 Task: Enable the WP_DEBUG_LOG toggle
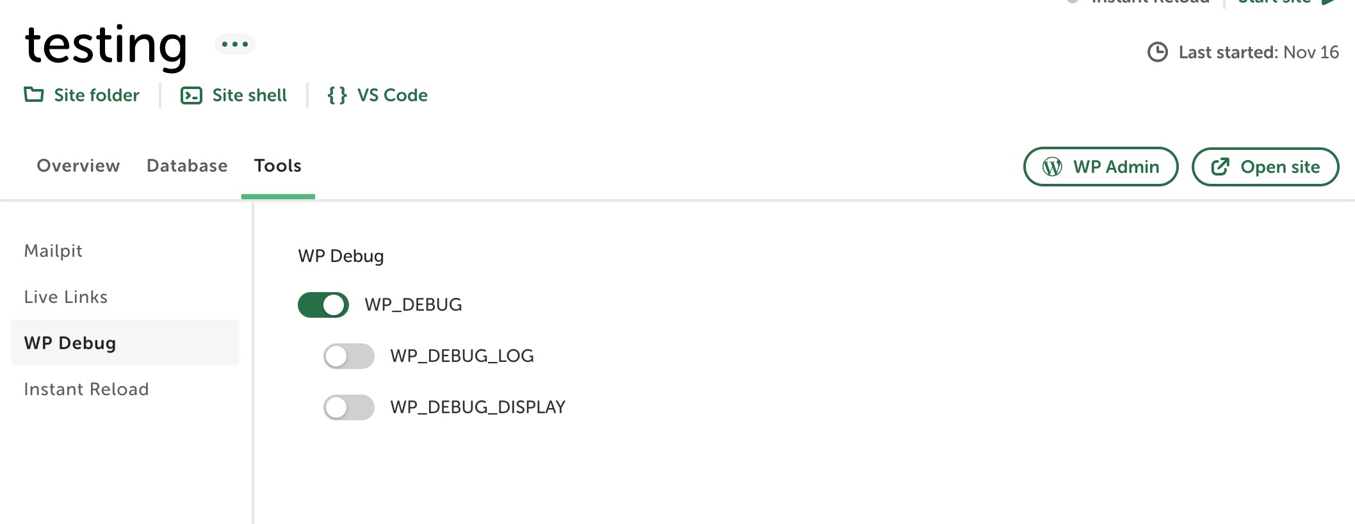tap(349, 356)
